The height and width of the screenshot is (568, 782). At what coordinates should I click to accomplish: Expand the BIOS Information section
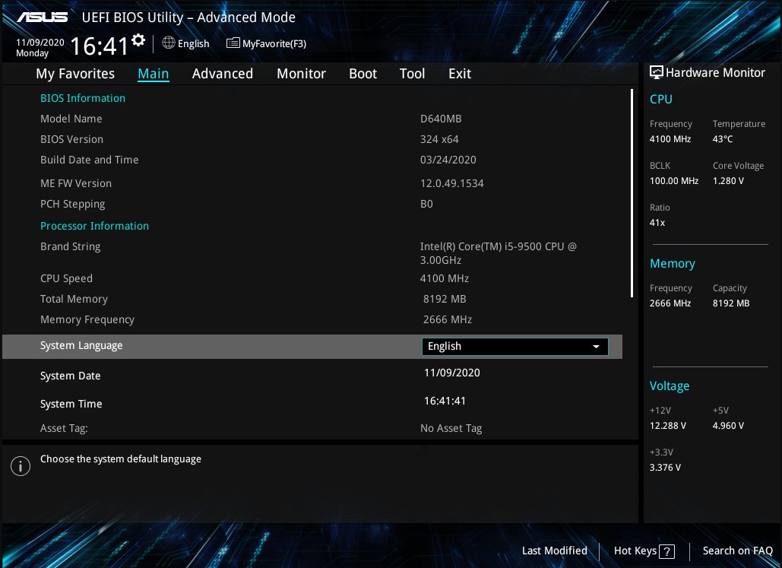82,97
